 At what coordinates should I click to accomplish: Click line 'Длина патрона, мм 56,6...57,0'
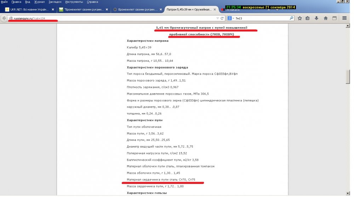[x=149, y=54]
